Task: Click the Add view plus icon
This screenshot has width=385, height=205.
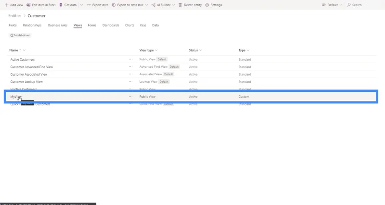Action: click(x=6, y=5)
